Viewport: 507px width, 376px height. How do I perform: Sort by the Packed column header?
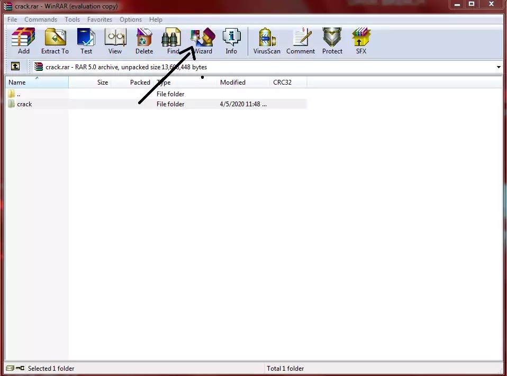click(x=132, y=82)
